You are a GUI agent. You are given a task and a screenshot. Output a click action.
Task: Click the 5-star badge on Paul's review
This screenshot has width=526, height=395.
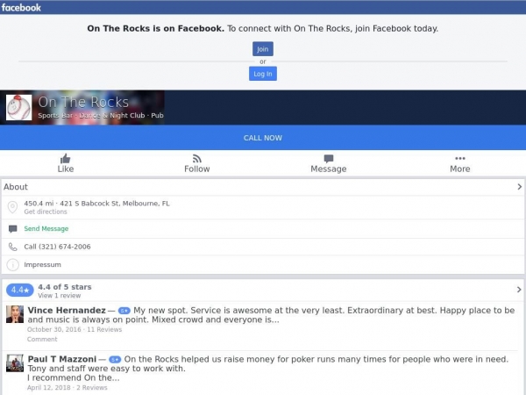coord(115,360)
